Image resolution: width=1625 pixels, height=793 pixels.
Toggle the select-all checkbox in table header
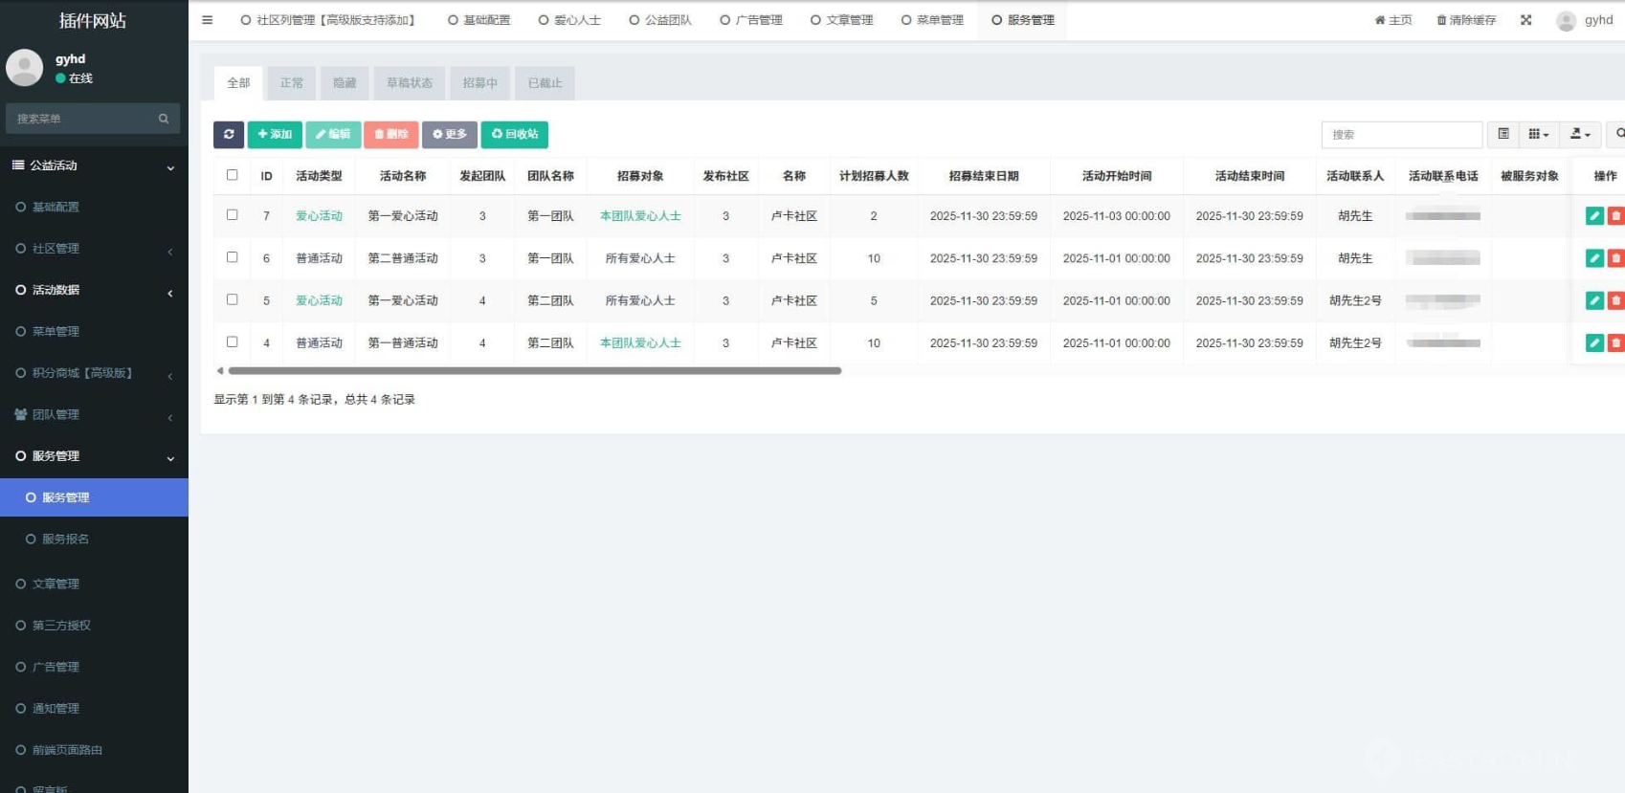point(232,175)
